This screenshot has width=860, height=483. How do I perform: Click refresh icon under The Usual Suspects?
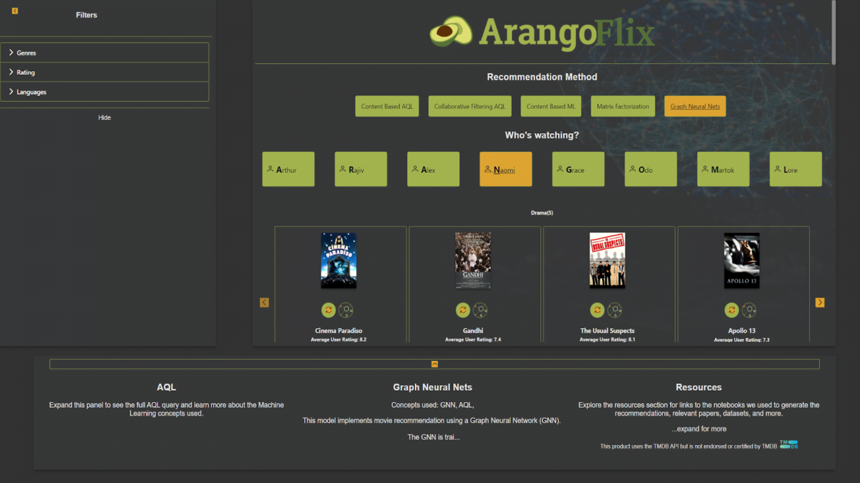click(597, 310)
